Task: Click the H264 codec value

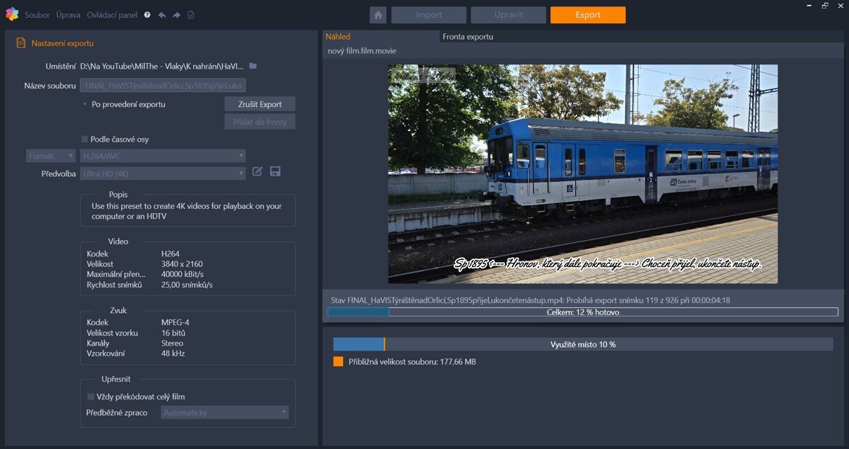Action: 171,254
